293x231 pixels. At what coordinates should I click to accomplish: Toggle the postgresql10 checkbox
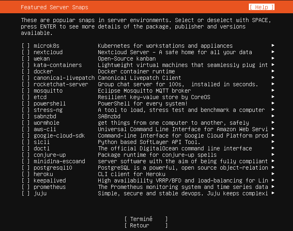pyautogui.click(x=26, y=168)
